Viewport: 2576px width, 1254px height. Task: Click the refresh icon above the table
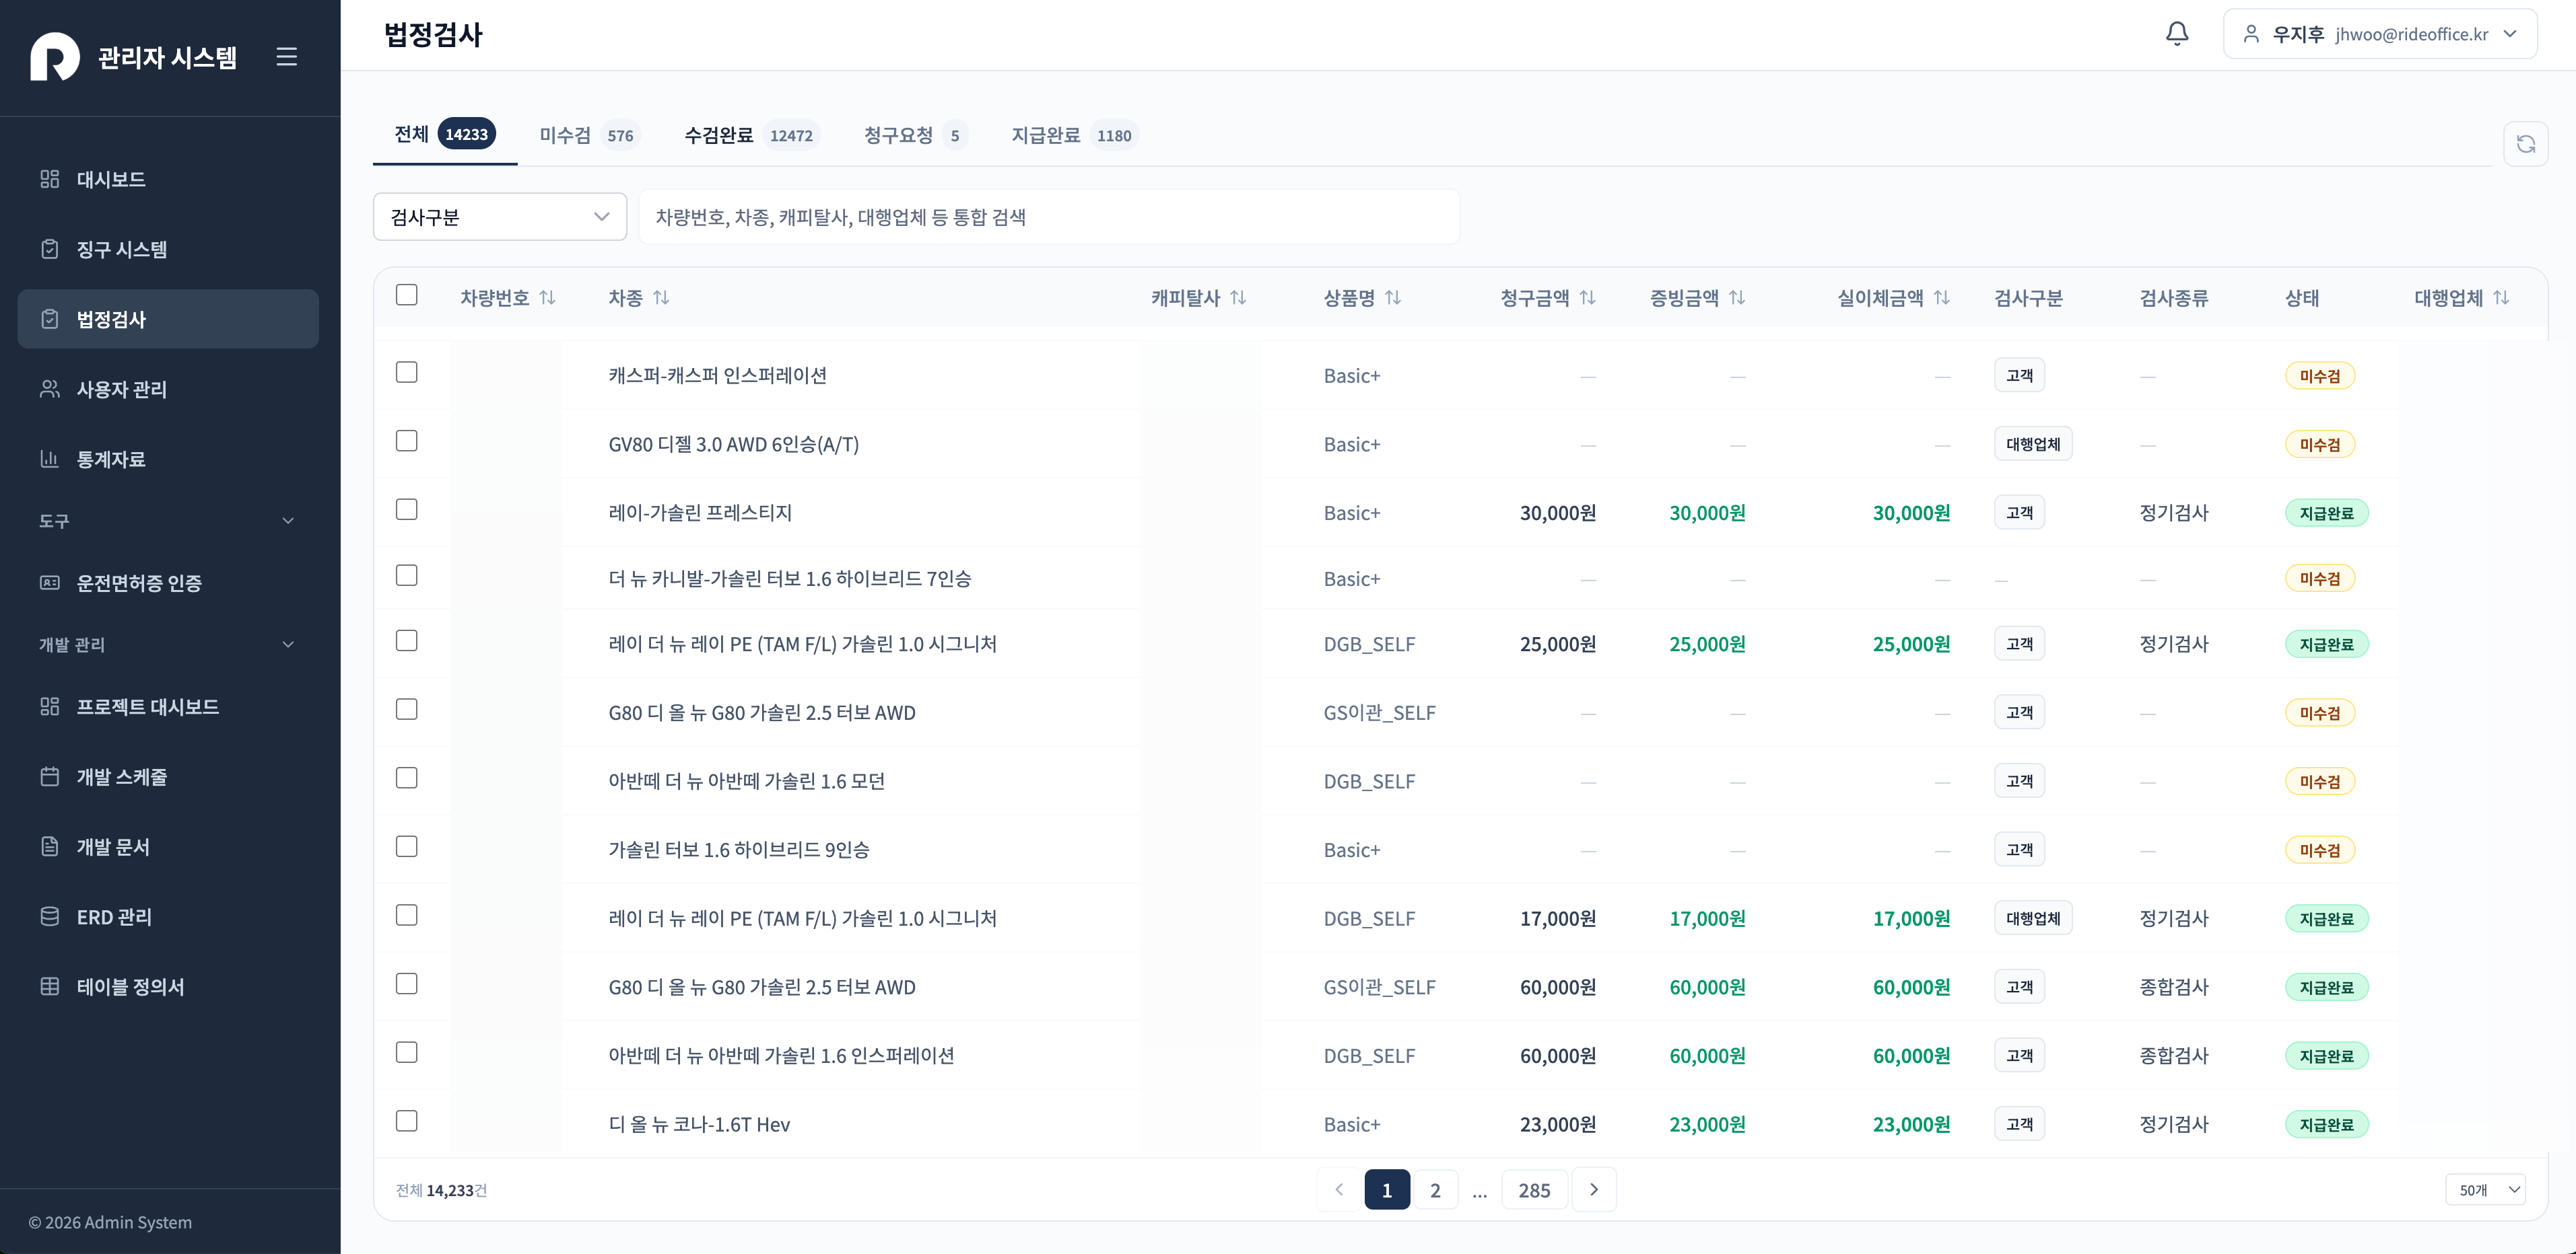click(2525, 144)
